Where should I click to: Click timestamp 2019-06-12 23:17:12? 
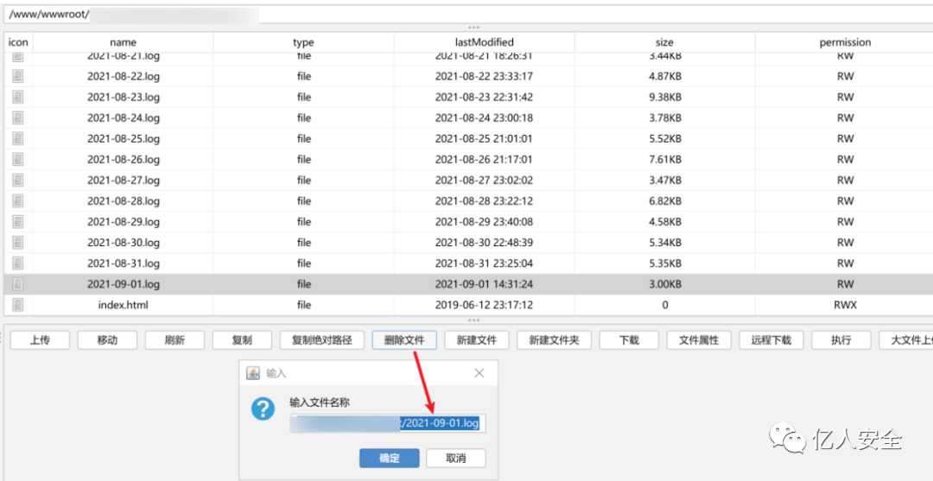click(484, 305)
